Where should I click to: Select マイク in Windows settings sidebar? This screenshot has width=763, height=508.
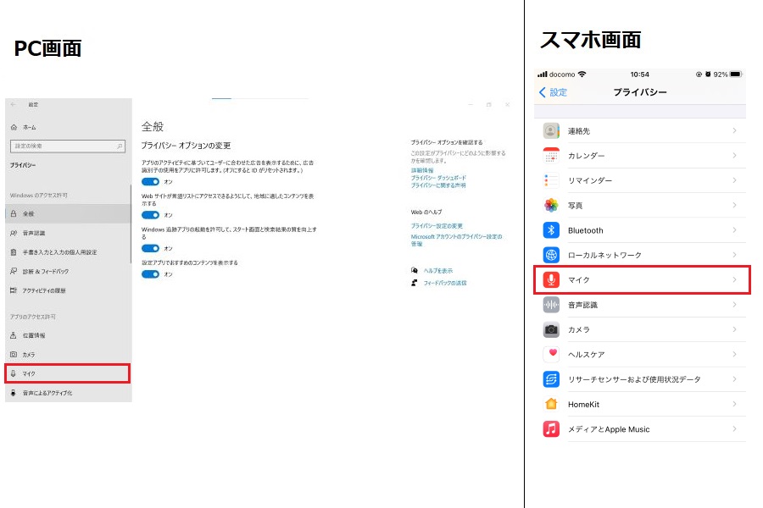tap(68, 373)
